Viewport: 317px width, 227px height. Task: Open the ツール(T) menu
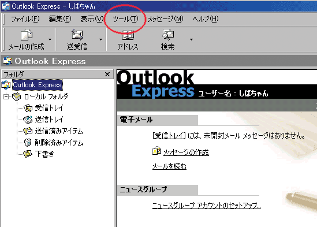click(x=125, y=19)
